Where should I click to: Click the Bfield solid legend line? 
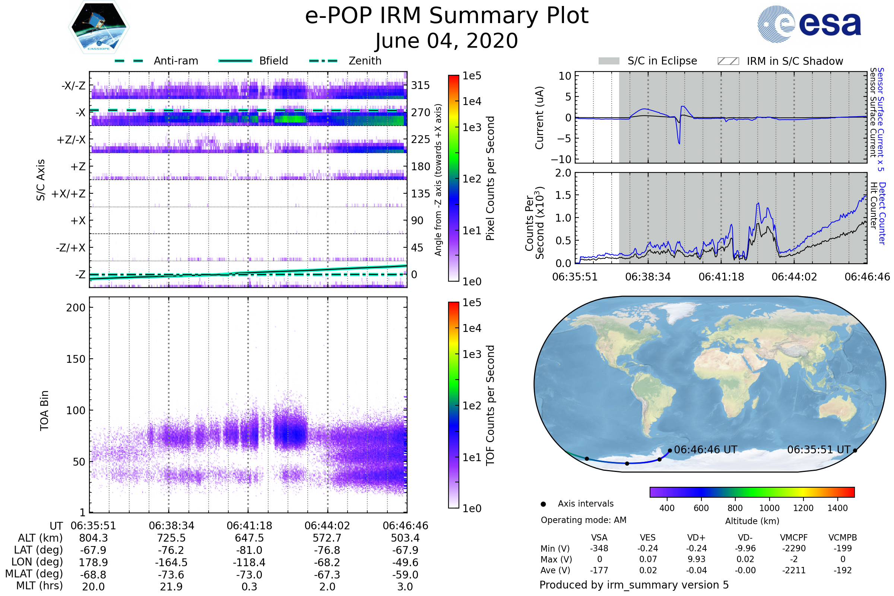pos(235,61)
